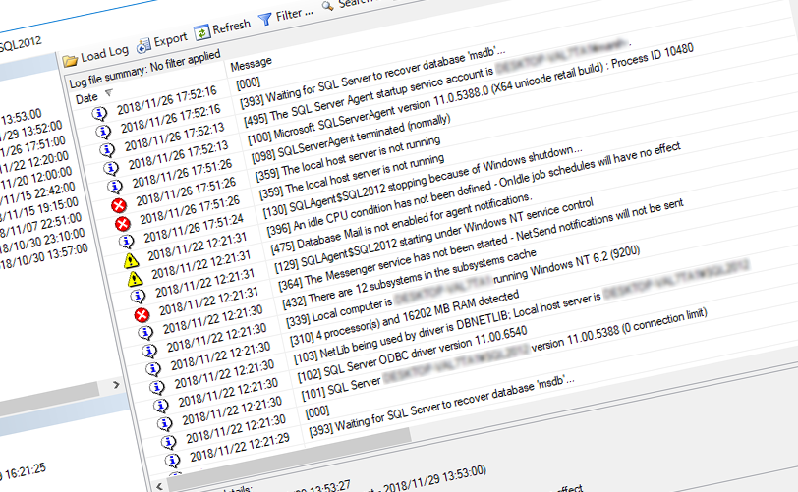Viewport: 798px width, 492px height.
Task: Select info icon for [310] processors and RAM row
Action: [153, 370]
